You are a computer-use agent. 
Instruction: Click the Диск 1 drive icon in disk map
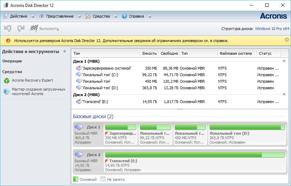pos(79,127)
